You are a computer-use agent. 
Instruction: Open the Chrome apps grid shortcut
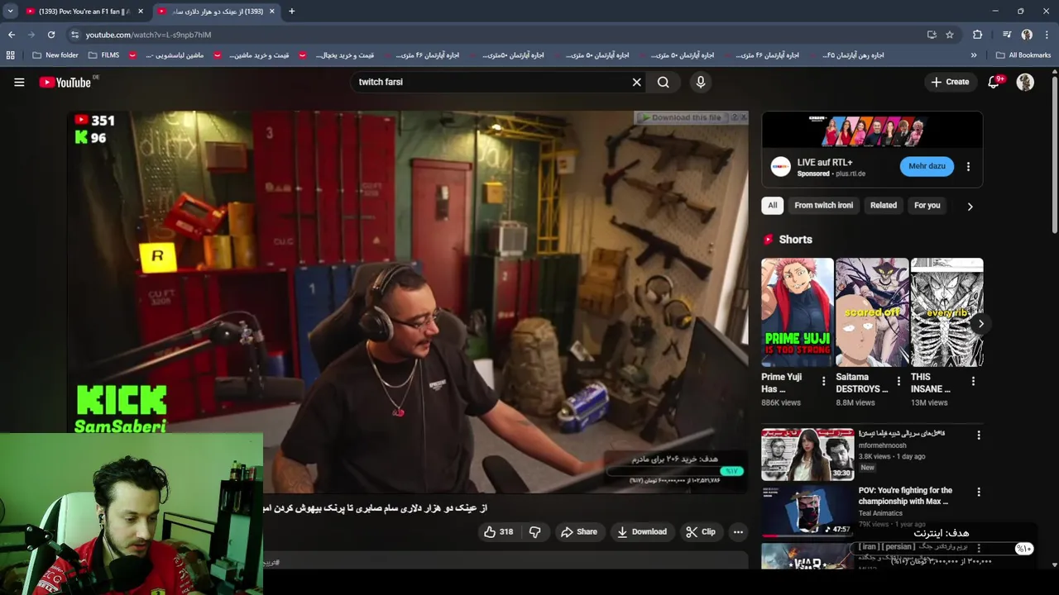[10, 55]
